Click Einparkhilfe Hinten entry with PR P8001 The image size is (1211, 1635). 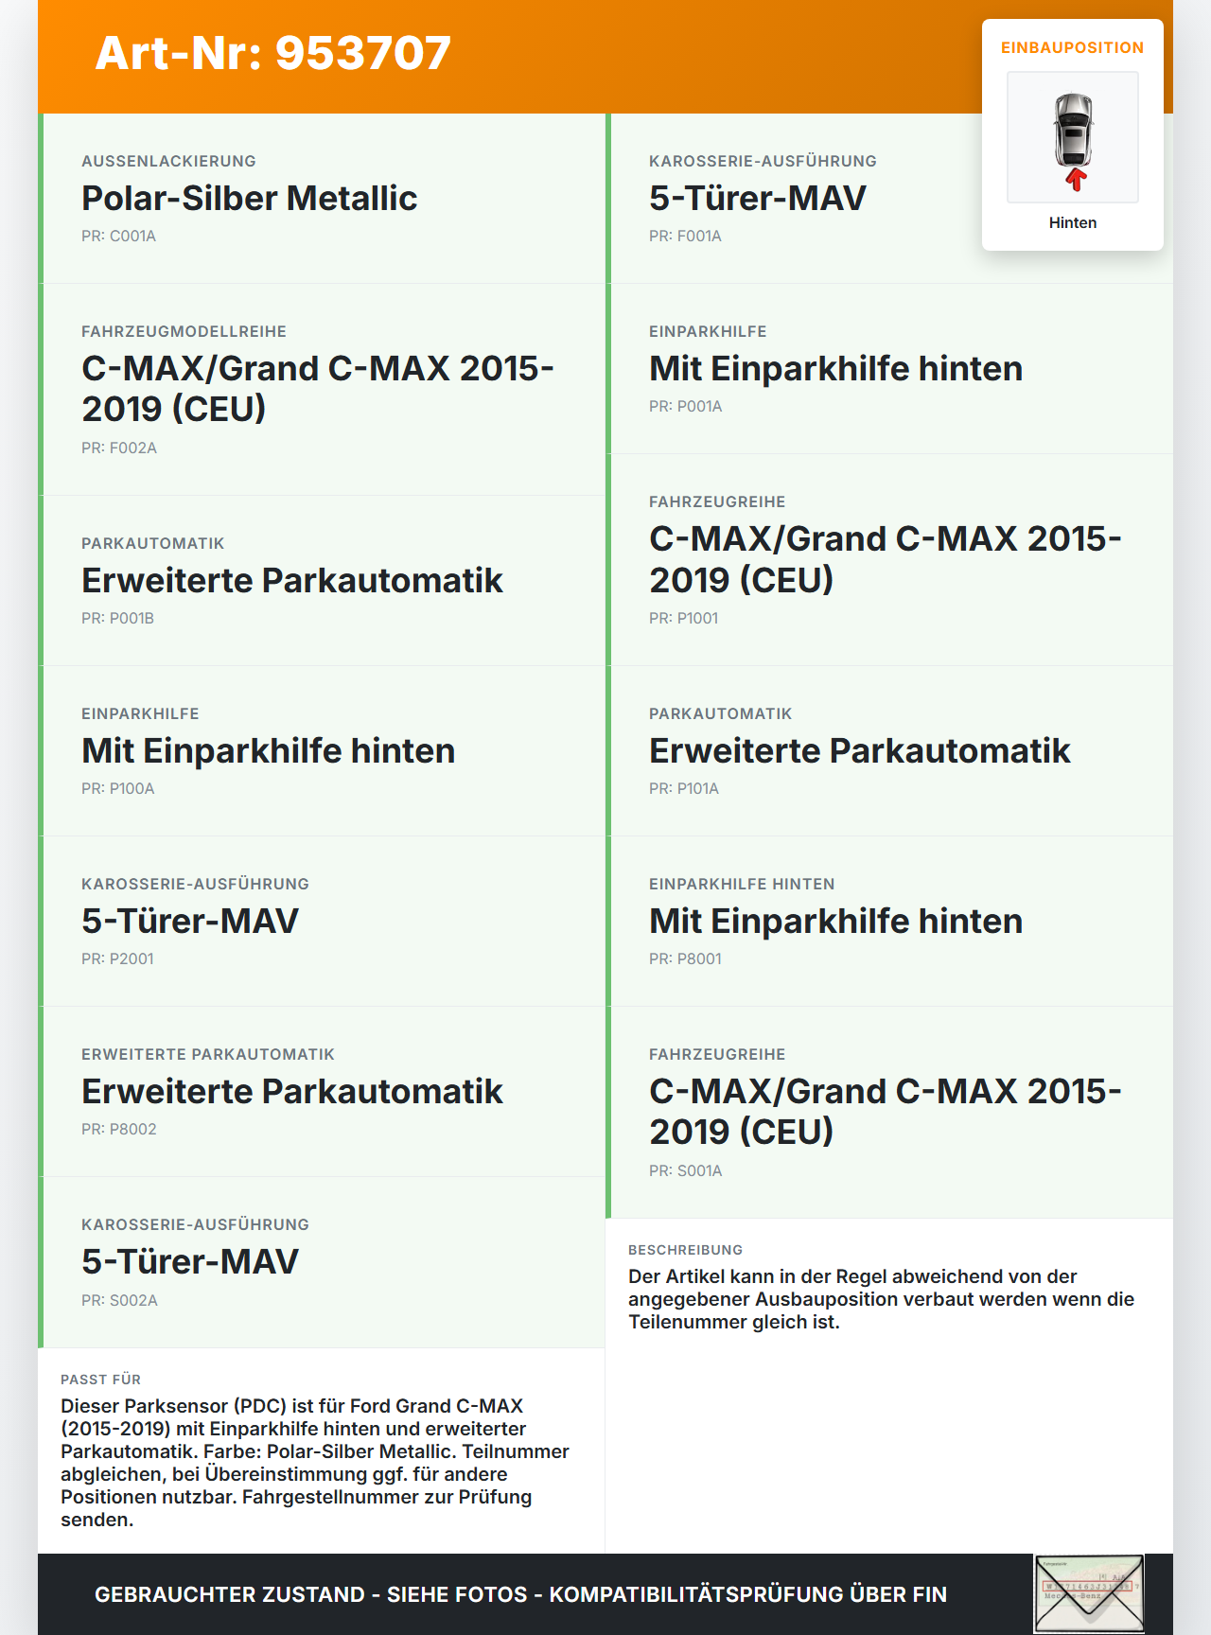click(835, 921)
